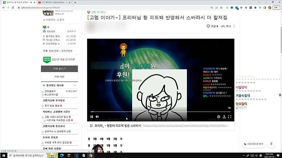Click the page vertical scrollbar
Screen dimensions: 282x158
coord(281,40)
